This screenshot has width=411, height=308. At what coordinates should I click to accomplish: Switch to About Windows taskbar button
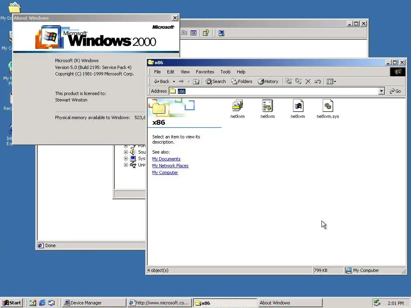290,303
